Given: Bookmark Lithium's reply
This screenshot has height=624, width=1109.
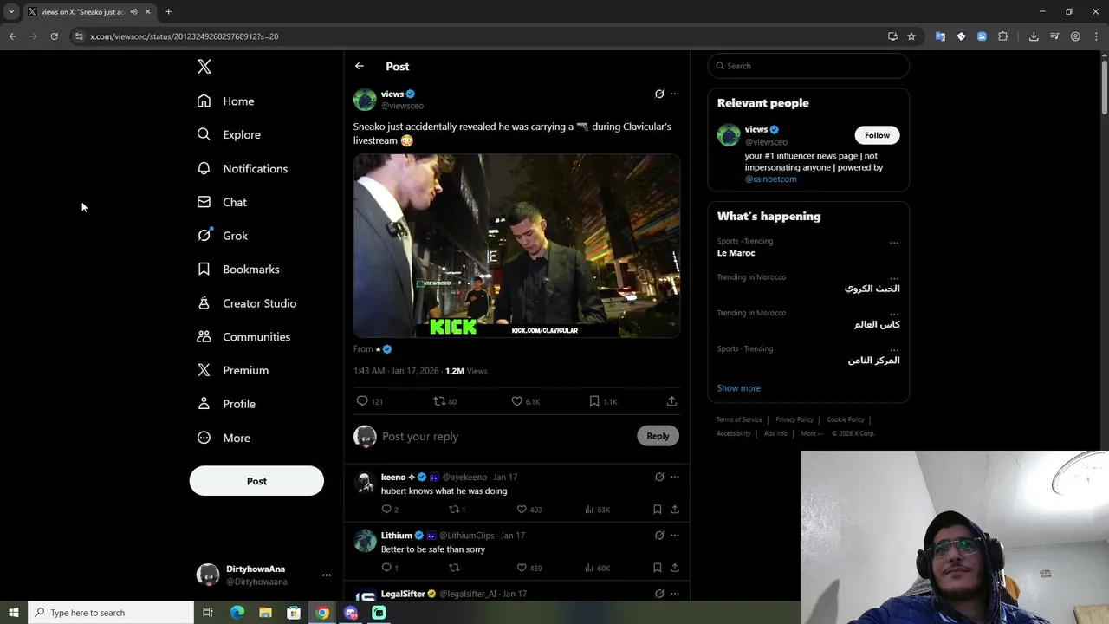Looking at the screenshot, I should (658, 568).
